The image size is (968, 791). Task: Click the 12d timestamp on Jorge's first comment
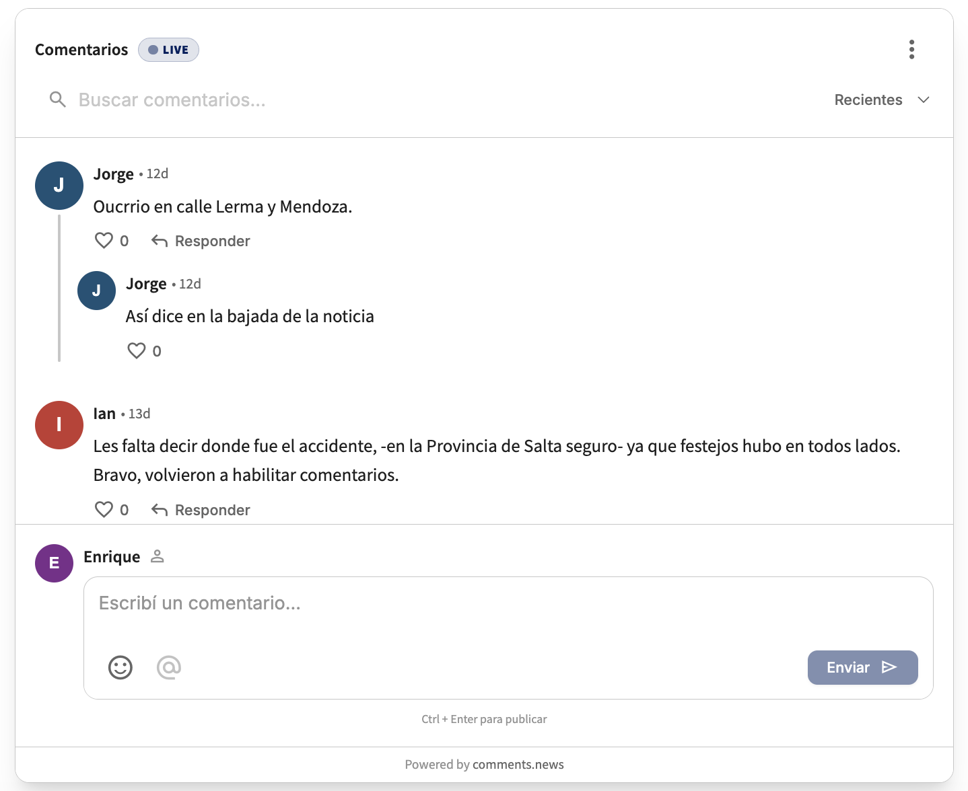[158, 174]
